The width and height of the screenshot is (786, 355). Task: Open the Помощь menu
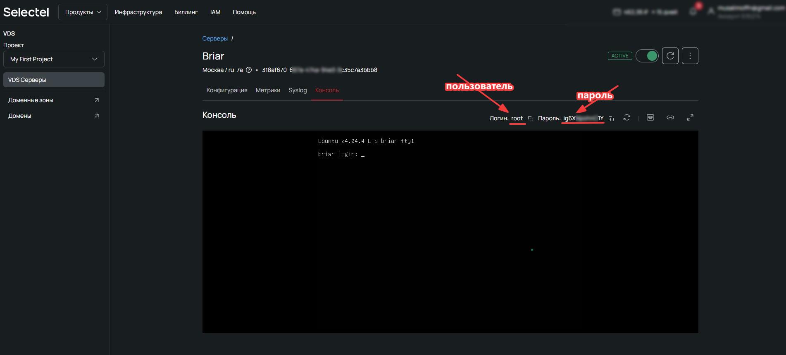(244, 12)
